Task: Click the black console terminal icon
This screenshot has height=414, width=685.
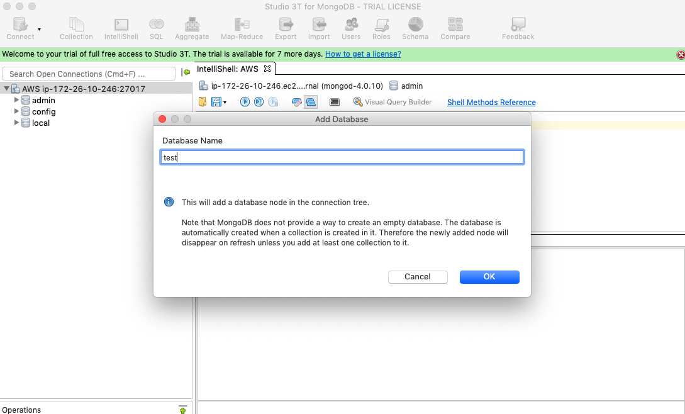Action: pyautogui.click(x=335, y=102)
